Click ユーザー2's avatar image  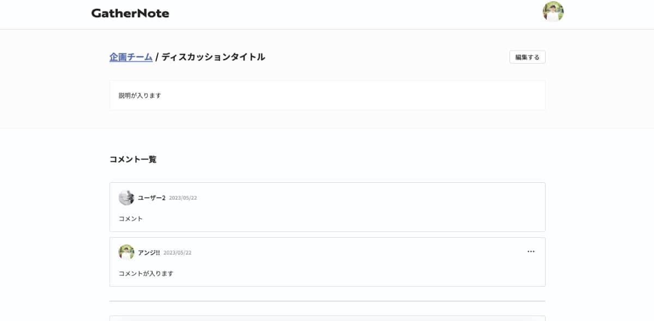[126, 197]
